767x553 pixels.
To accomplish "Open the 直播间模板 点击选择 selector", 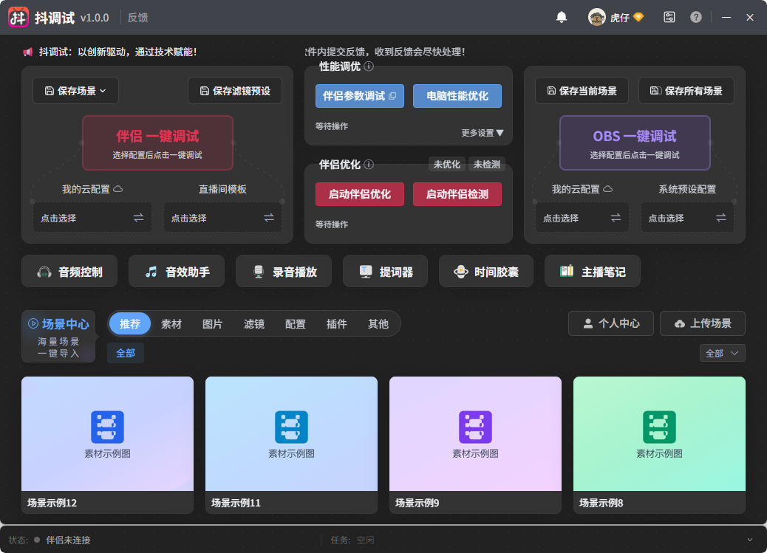I will tap(222, 218).
